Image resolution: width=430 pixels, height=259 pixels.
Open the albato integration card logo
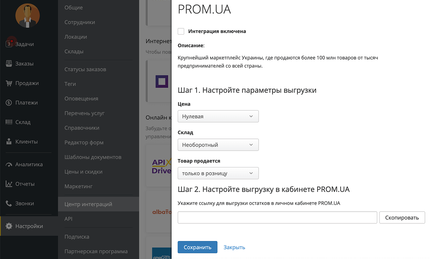coord(162,212)
